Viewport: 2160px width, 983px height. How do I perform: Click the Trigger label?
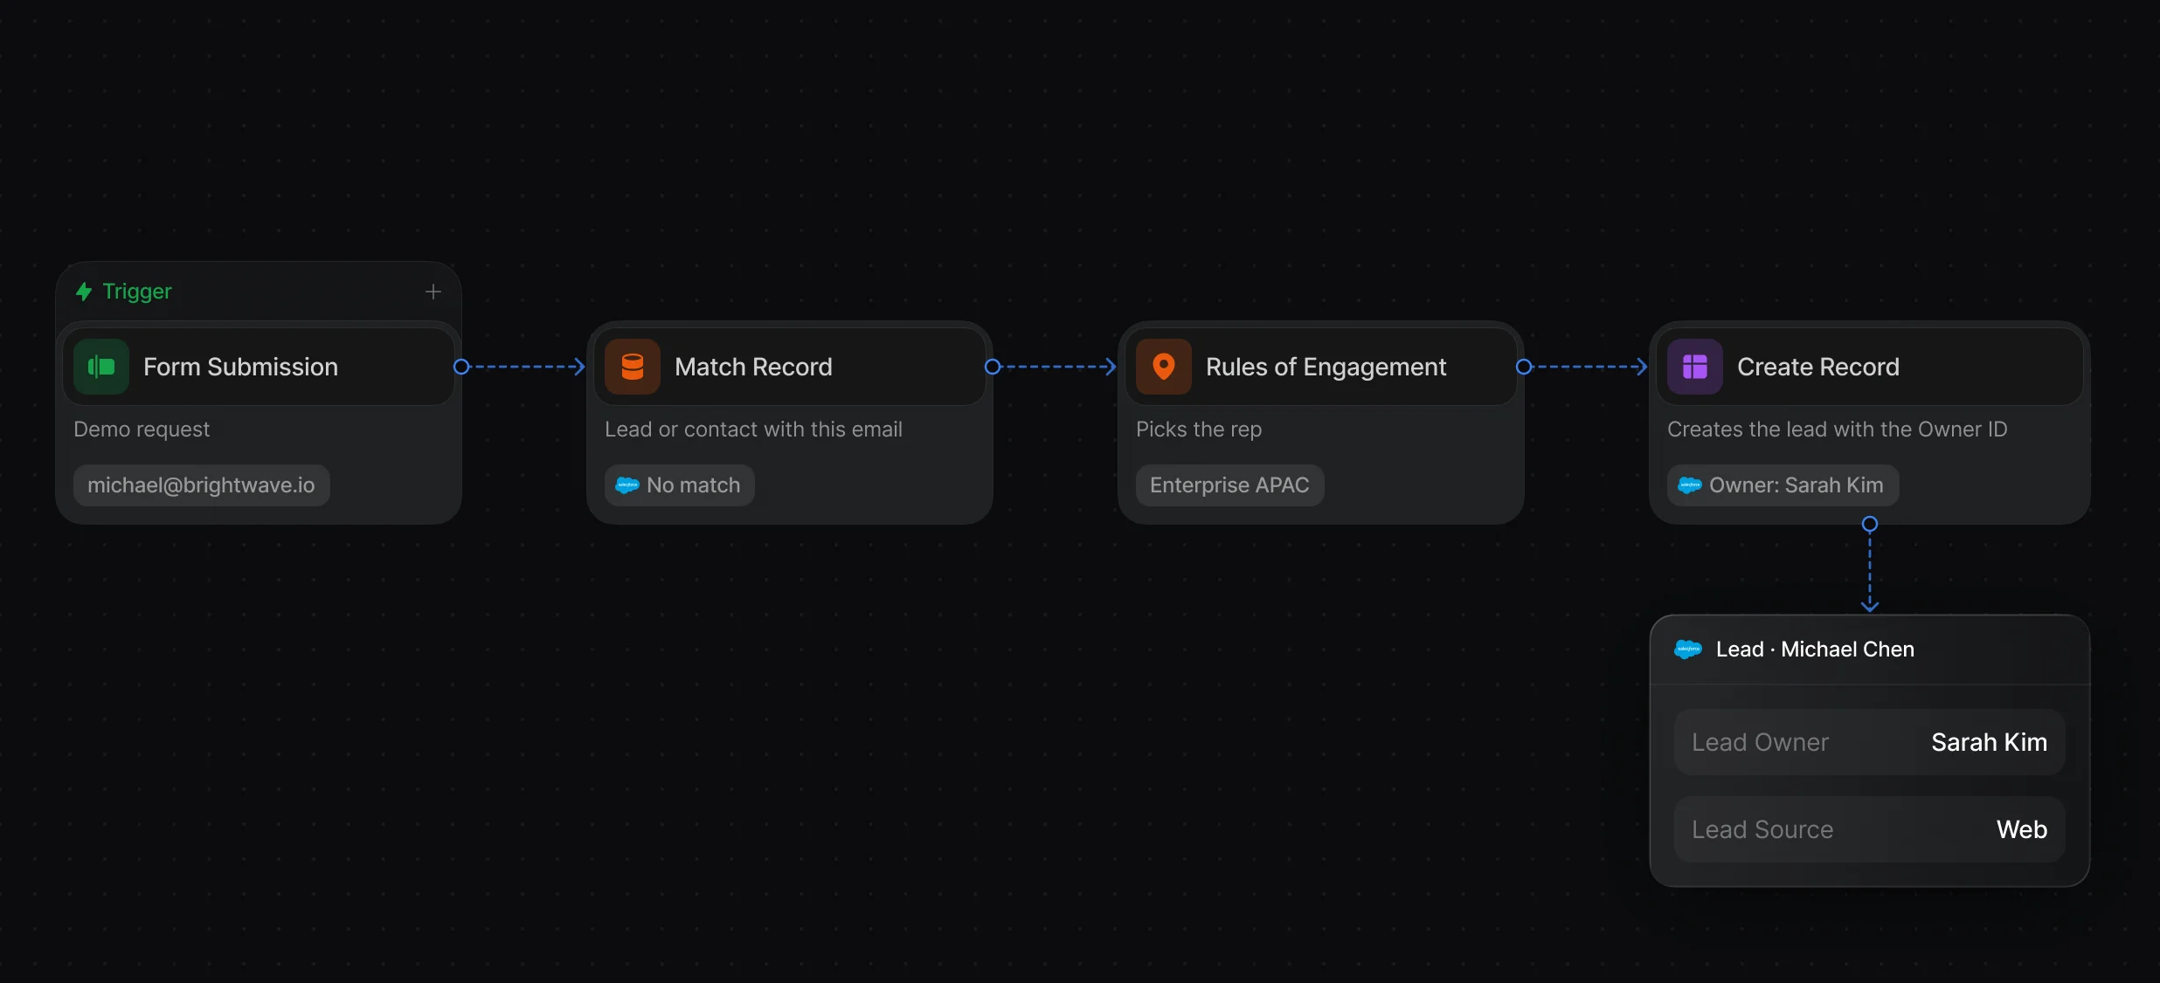click(x=137, y=292)
